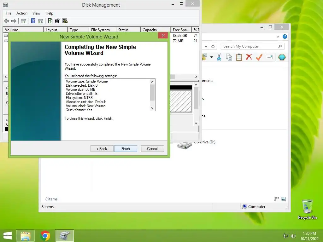Open the blue Help icon in Disk Management toolbar
Screen dimensions: 323x242
pos(33,21)
